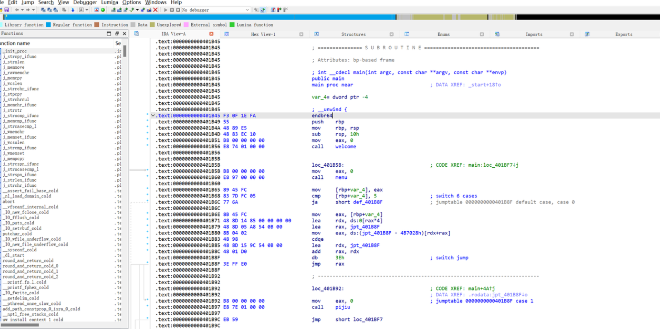Select the IDA View-A tab
The width and height of the screenshot is (660, 329).
[x=173, y=34]
